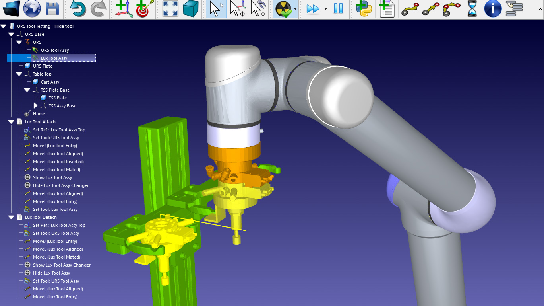Add a new Python program
Viewport: 544px width, 306px height.
pos(364,8)
